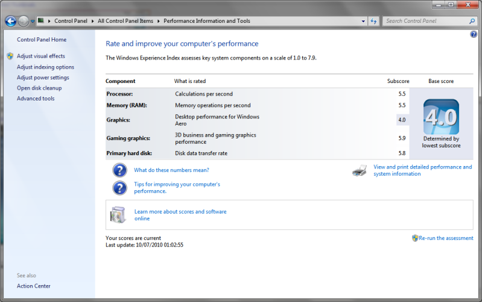Click Performance Information and Tools breadcrumb

[207, 21]
